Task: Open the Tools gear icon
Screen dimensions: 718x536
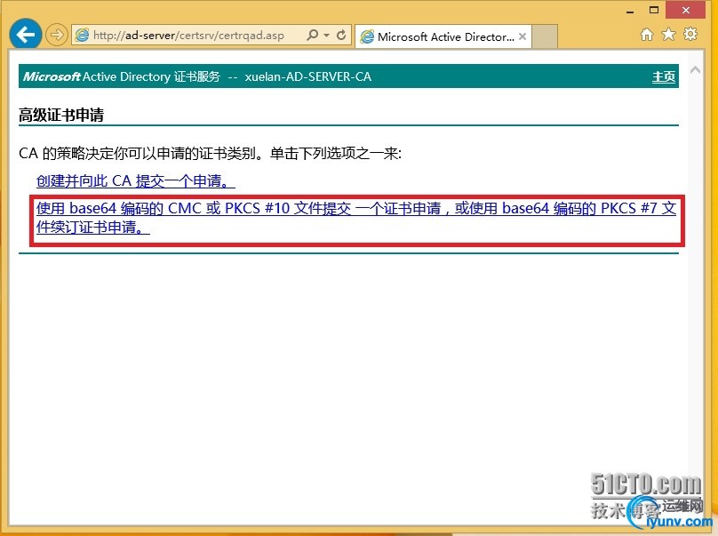Action: (690, 34)
